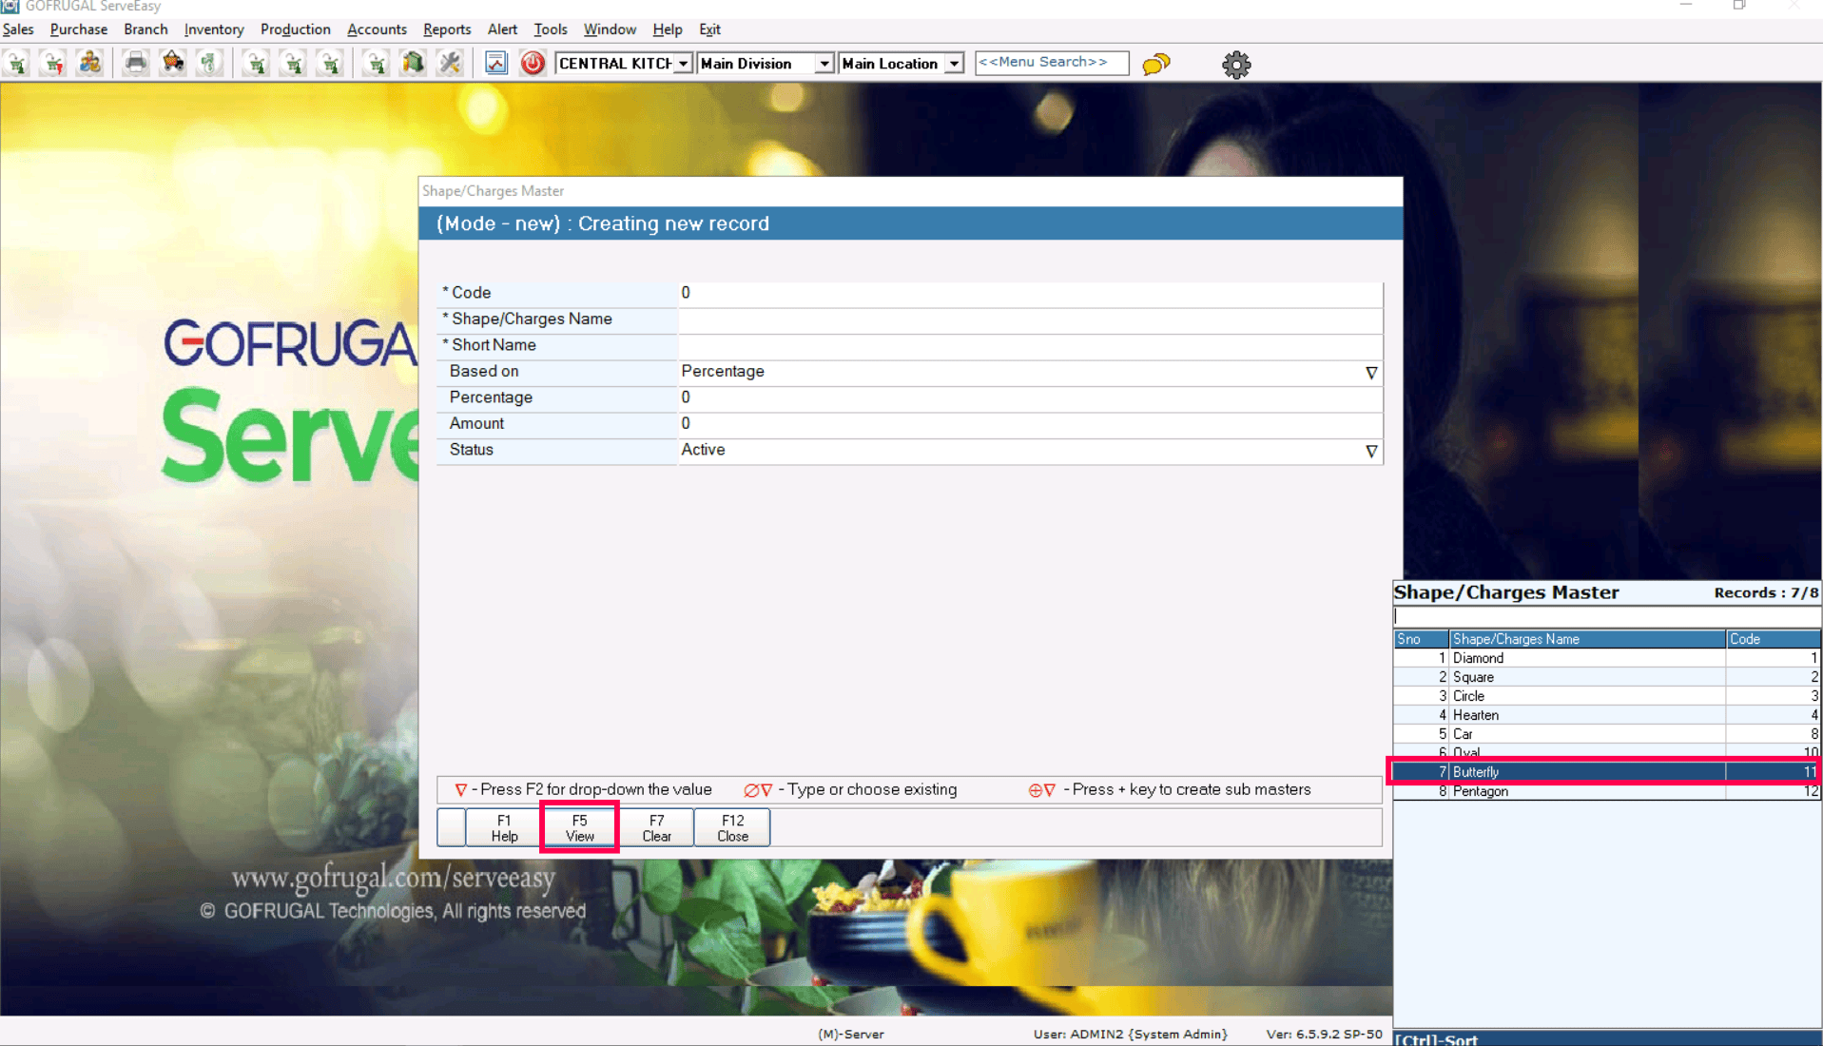Click the red power button icon

pos(533,64)
